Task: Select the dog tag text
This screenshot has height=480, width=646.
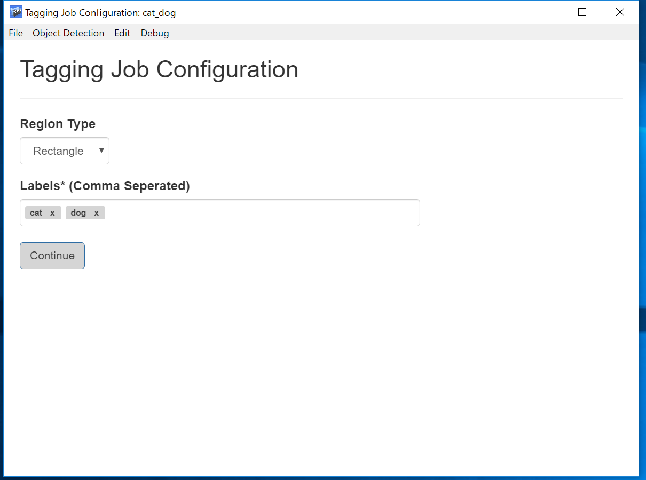Action: (78, 213)
